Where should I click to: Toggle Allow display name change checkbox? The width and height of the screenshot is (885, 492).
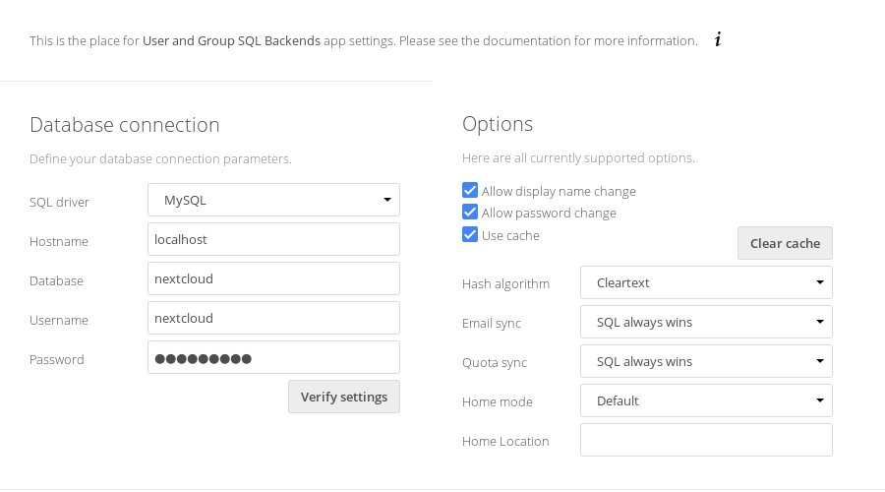470,191
